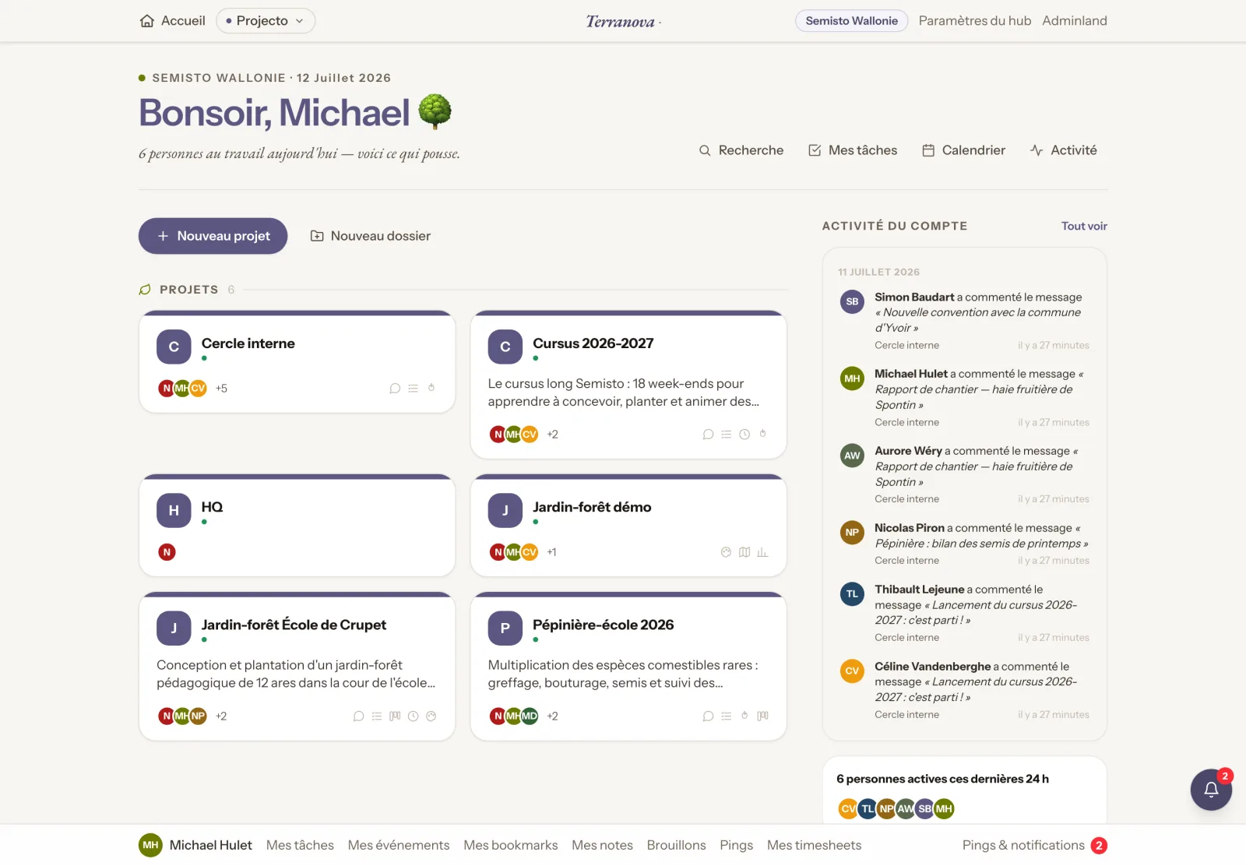Image resolution: width=1246 pixels, height=866 pixels.
Task: Open the map icon on Jardin-forêt démo card
Action: [x=744, y=552]
